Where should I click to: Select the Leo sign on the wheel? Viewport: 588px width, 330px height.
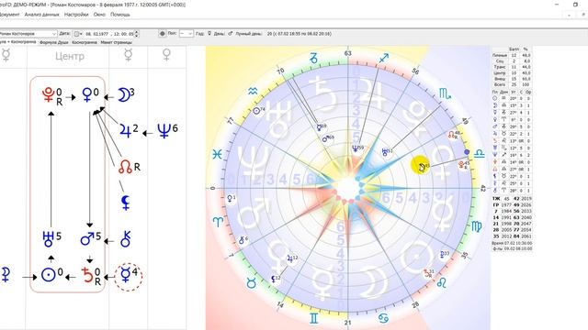(442, 282)
